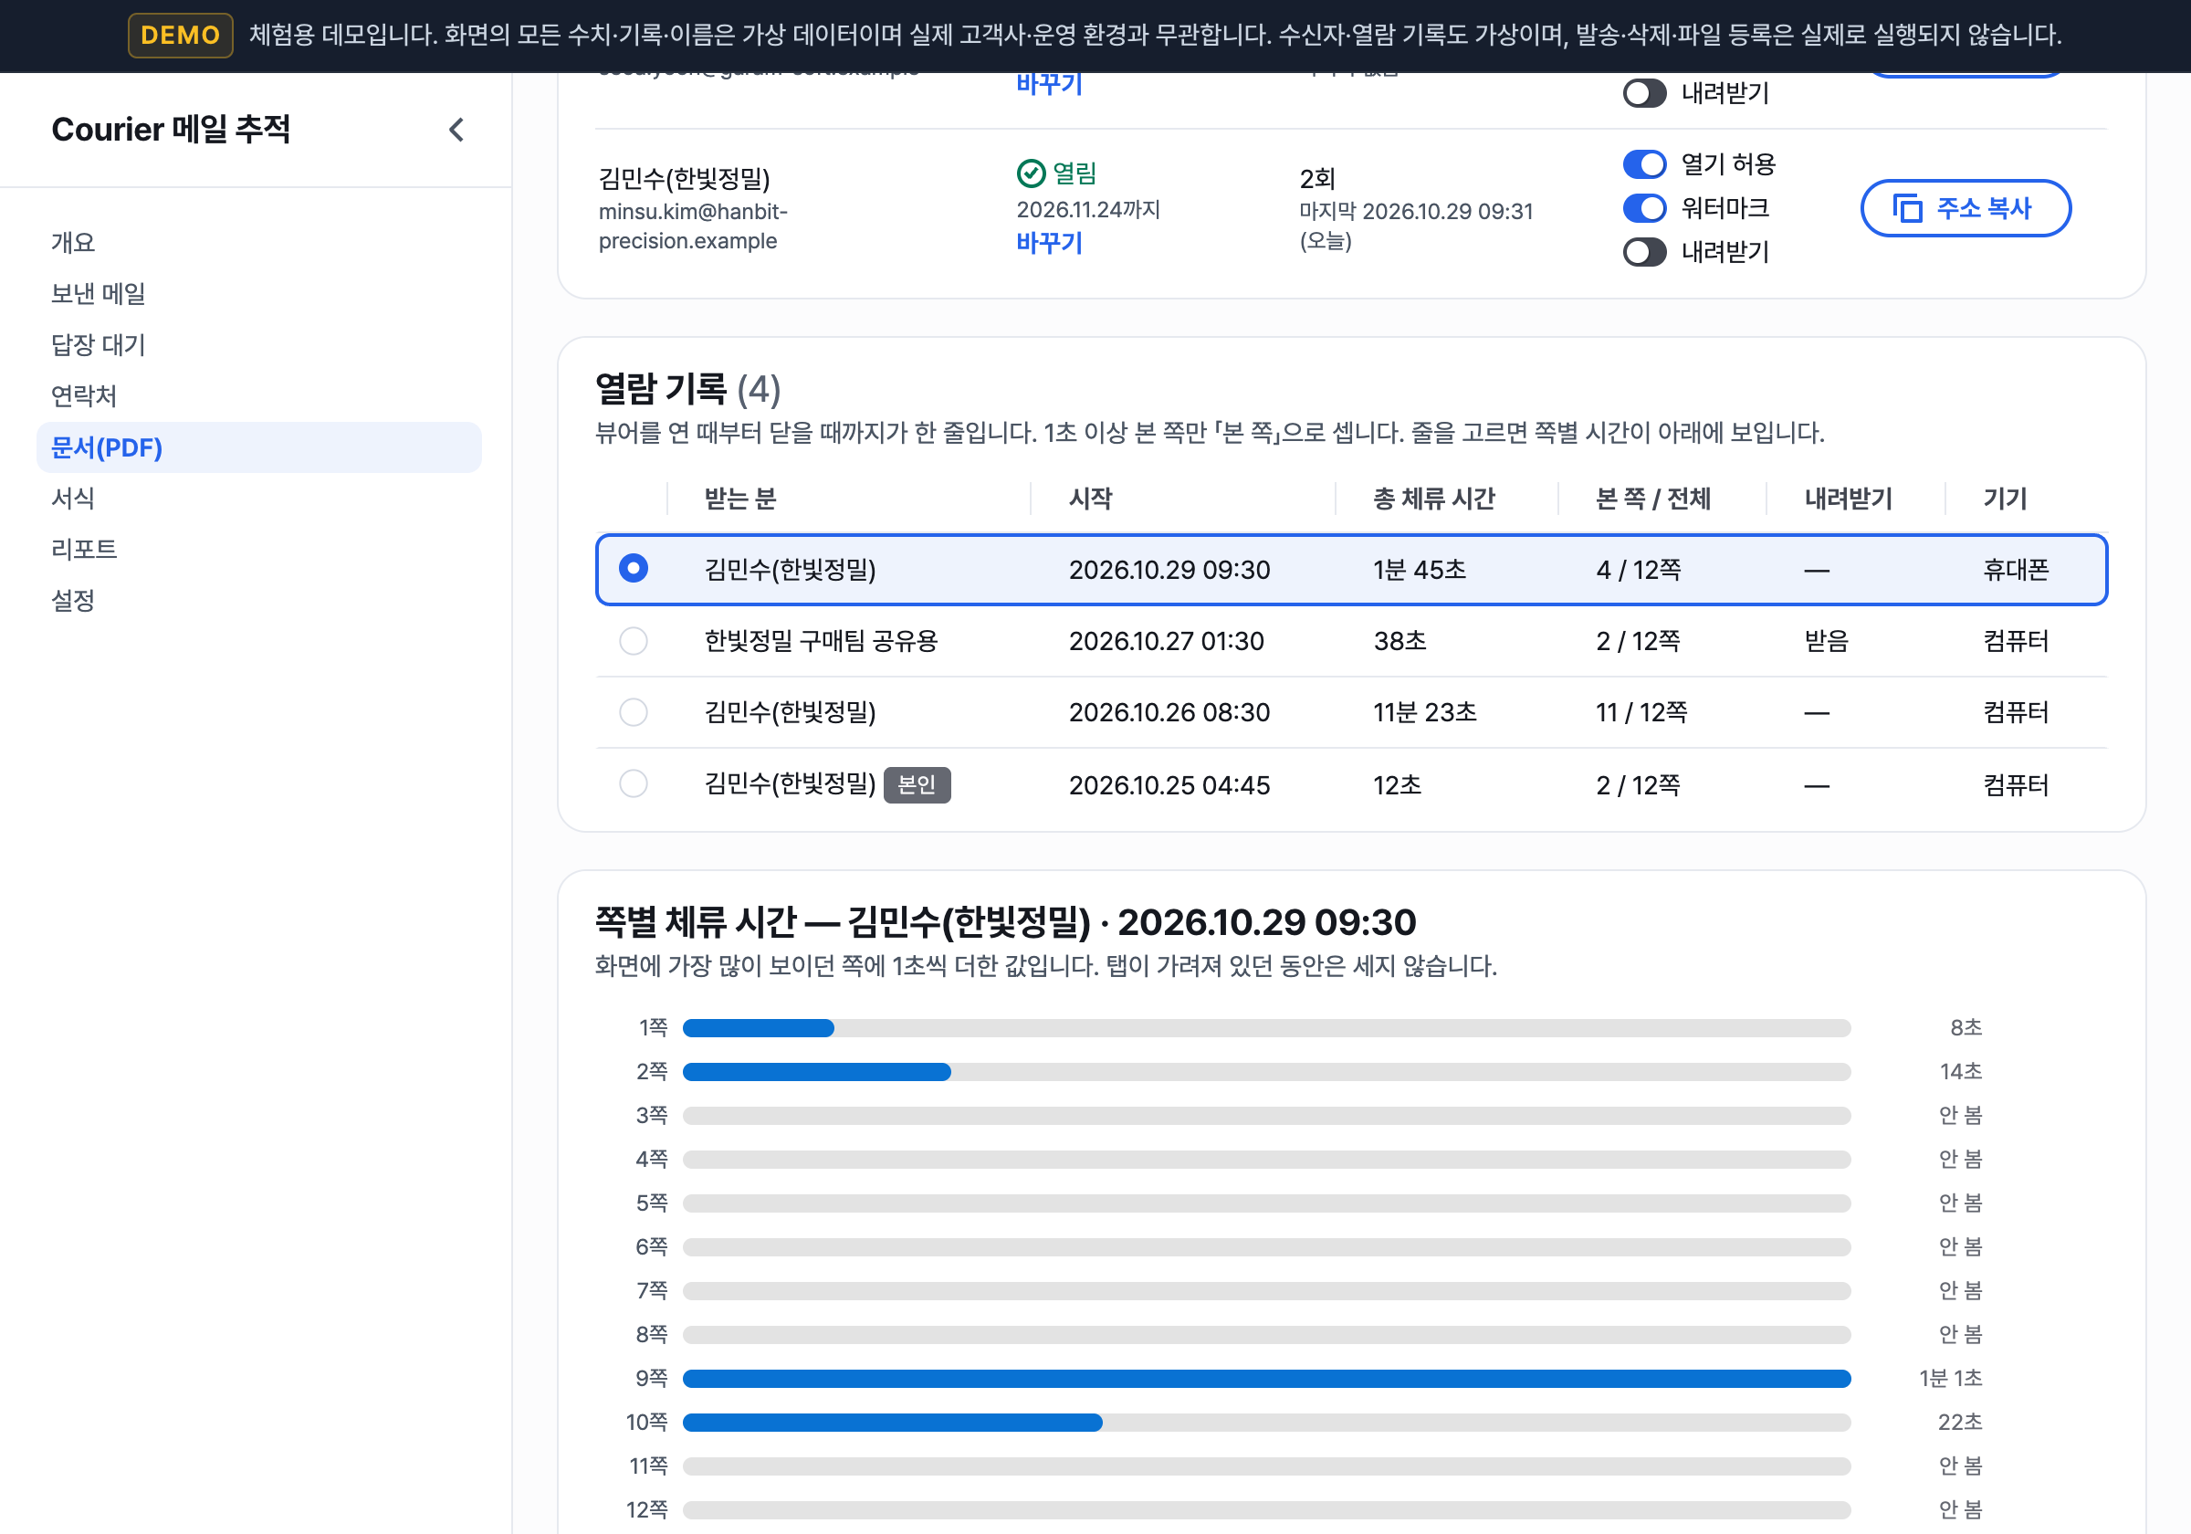Viewport: 2191px width, 1534px height.
Task: Open 답장 대기 in sidebar
Action: [x=258, y=344]
